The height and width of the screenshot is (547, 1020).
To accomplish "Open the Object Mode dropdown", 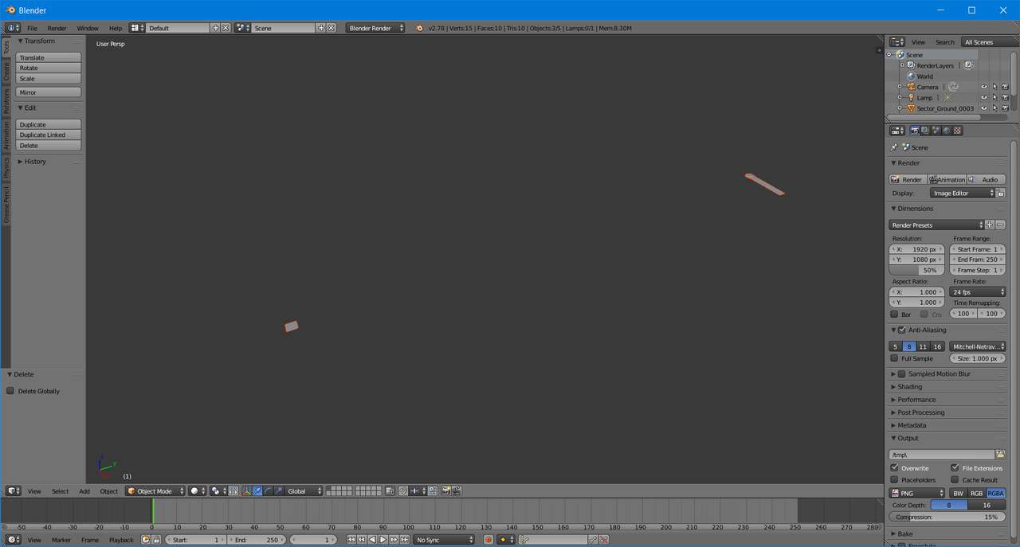I will (155, 491).
